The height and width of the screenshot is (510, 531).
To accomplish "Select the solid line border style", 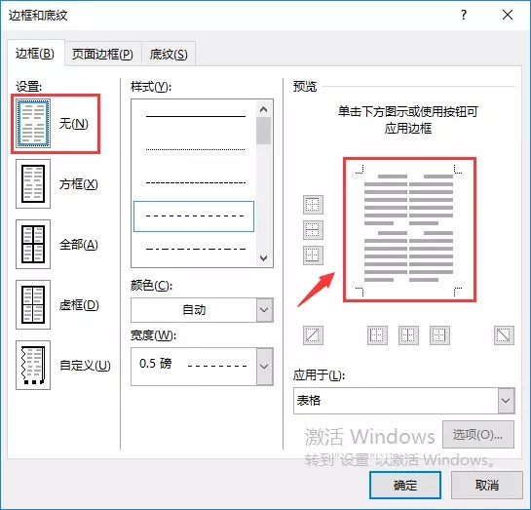I will (x=196, y=117).
